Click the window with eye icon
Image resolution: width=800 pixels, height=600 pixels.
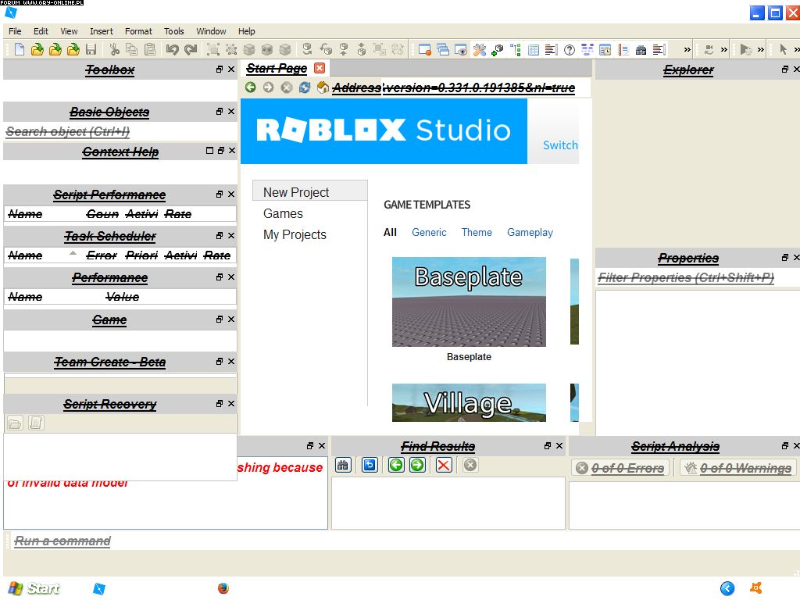click(461, 49)
